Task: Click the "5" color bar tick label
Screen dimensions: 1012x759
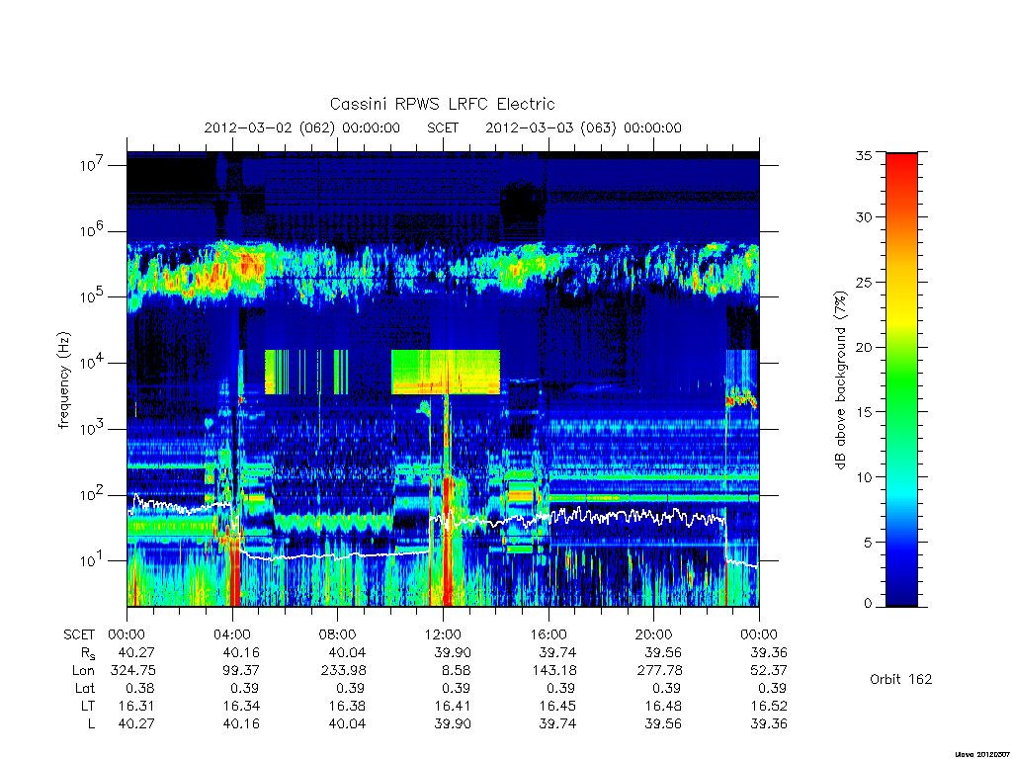Action: 868,542
